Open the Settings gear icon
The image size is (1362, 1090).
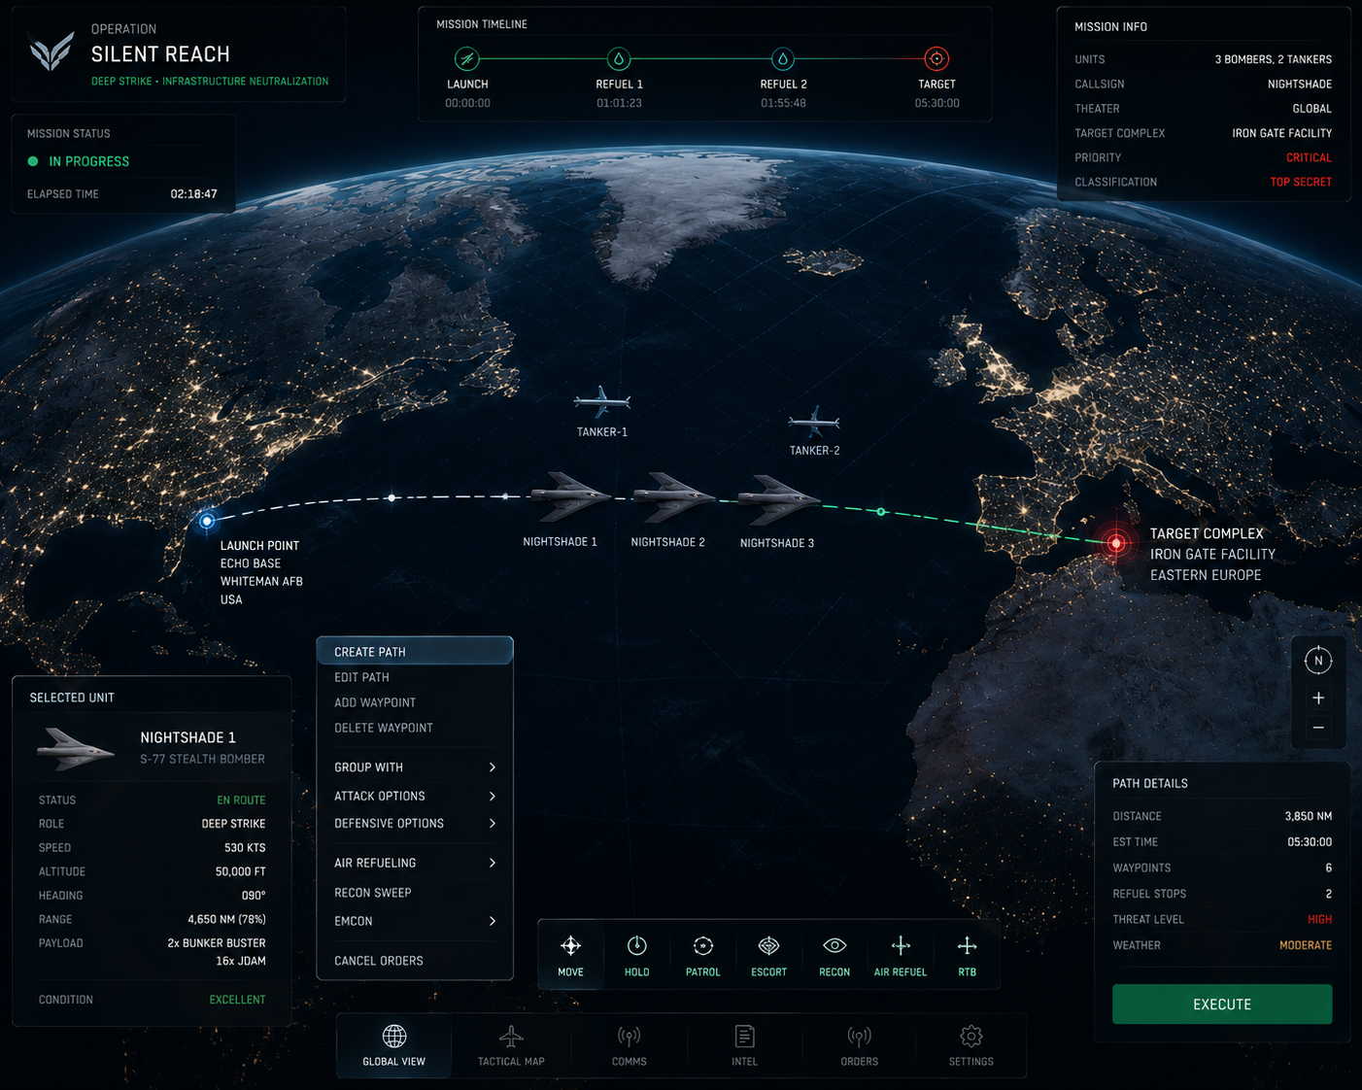point(971,1037)
